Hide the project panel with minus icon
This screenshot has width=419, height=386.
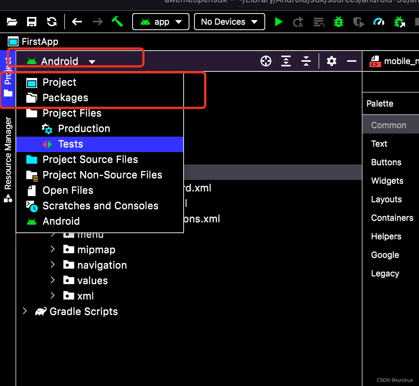click(352, 61)
